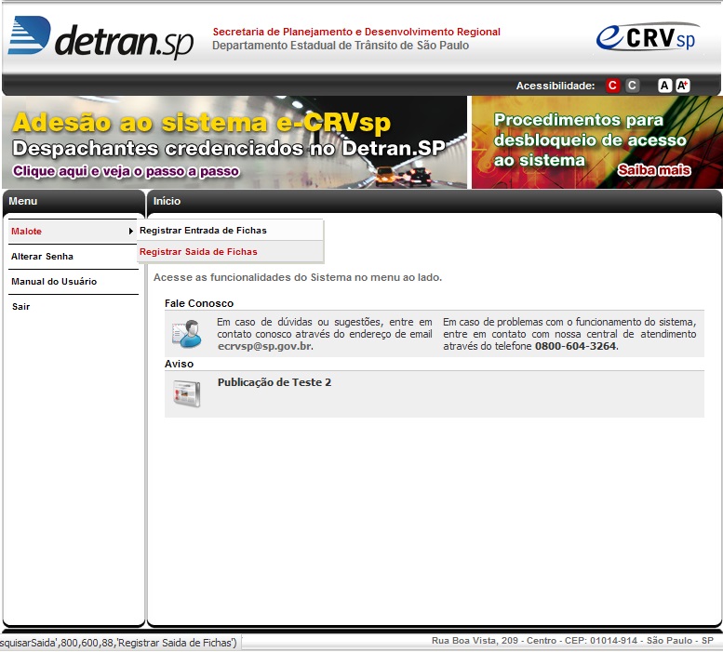
Task: Click the ecrvsp@sp.gov.br email address
Action: tap(265, 347)
